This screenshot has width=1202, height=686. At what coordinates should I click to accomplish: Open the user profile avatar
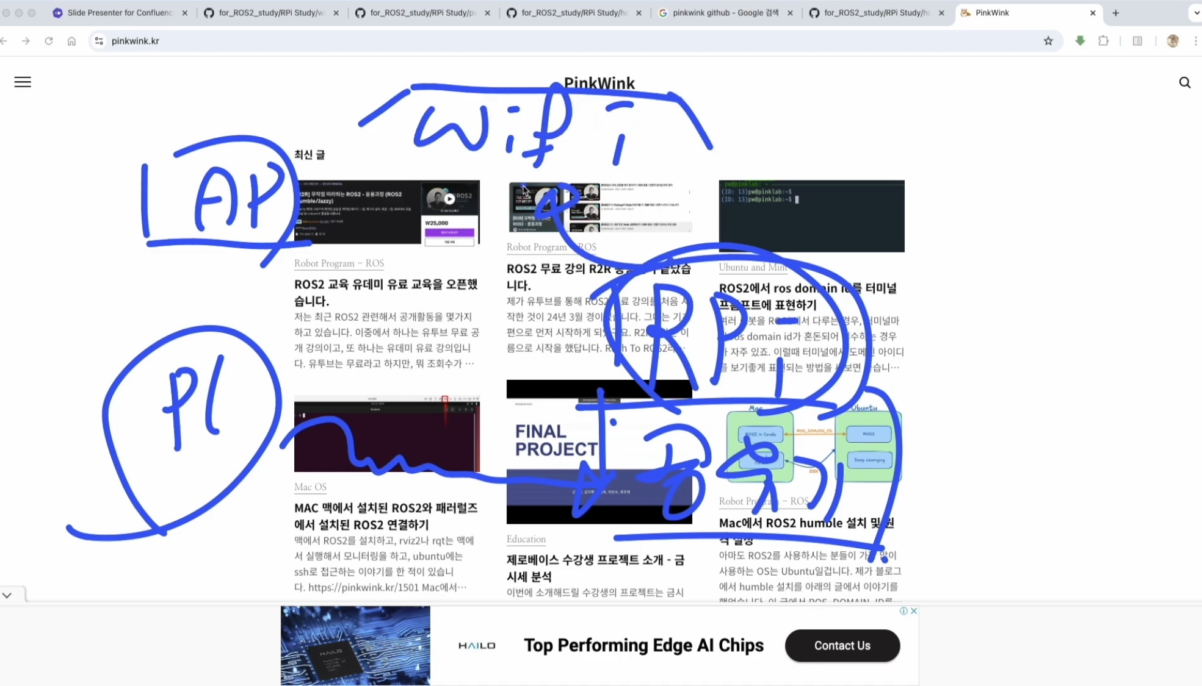coord(1172,41)
